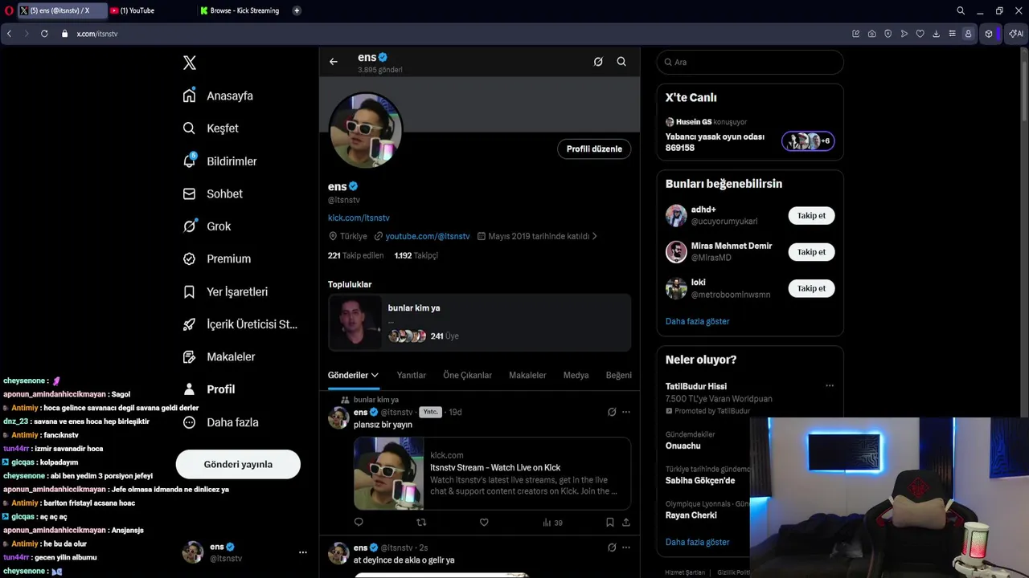1029x578 pixels.
Task: Open the Gönderiler tab dropdown
Action: [353, 375]
